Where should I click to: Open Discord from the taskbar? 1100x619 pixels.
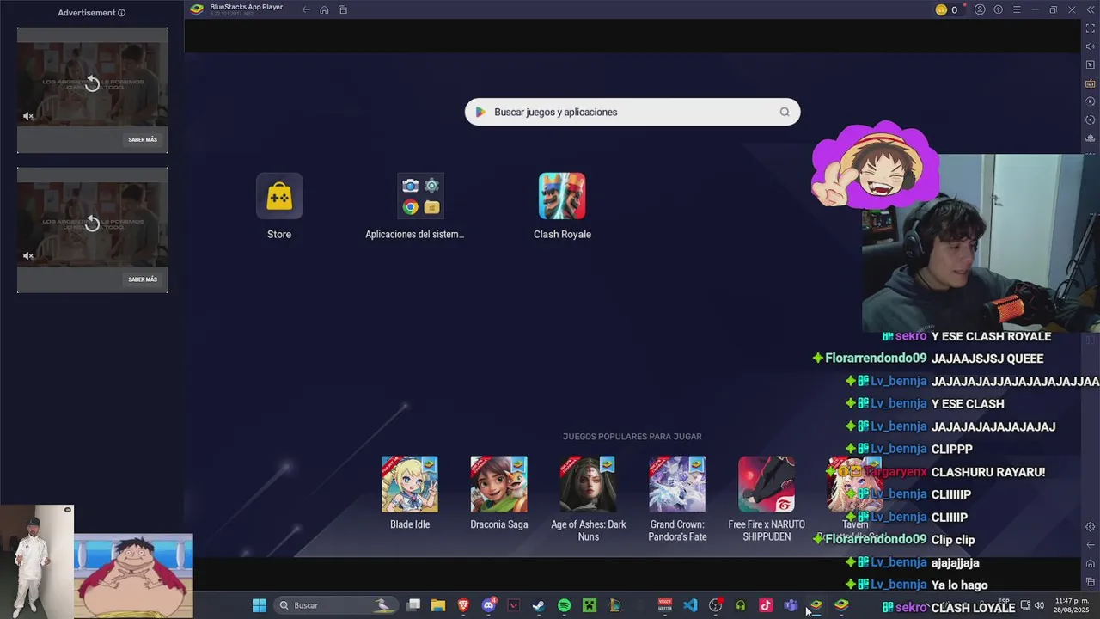tap(489, 605)
